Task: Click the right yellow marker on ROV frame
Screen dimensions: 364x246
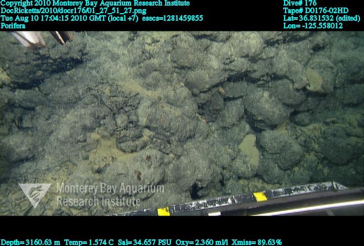Action: [260, 196]
